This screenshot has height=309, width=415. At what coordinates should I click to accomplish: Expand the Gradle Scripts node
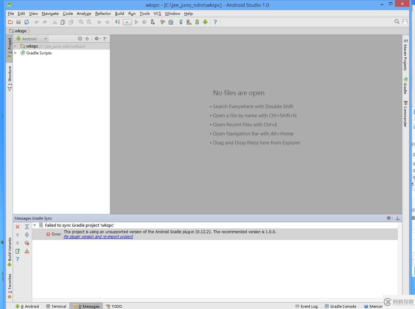16,53
